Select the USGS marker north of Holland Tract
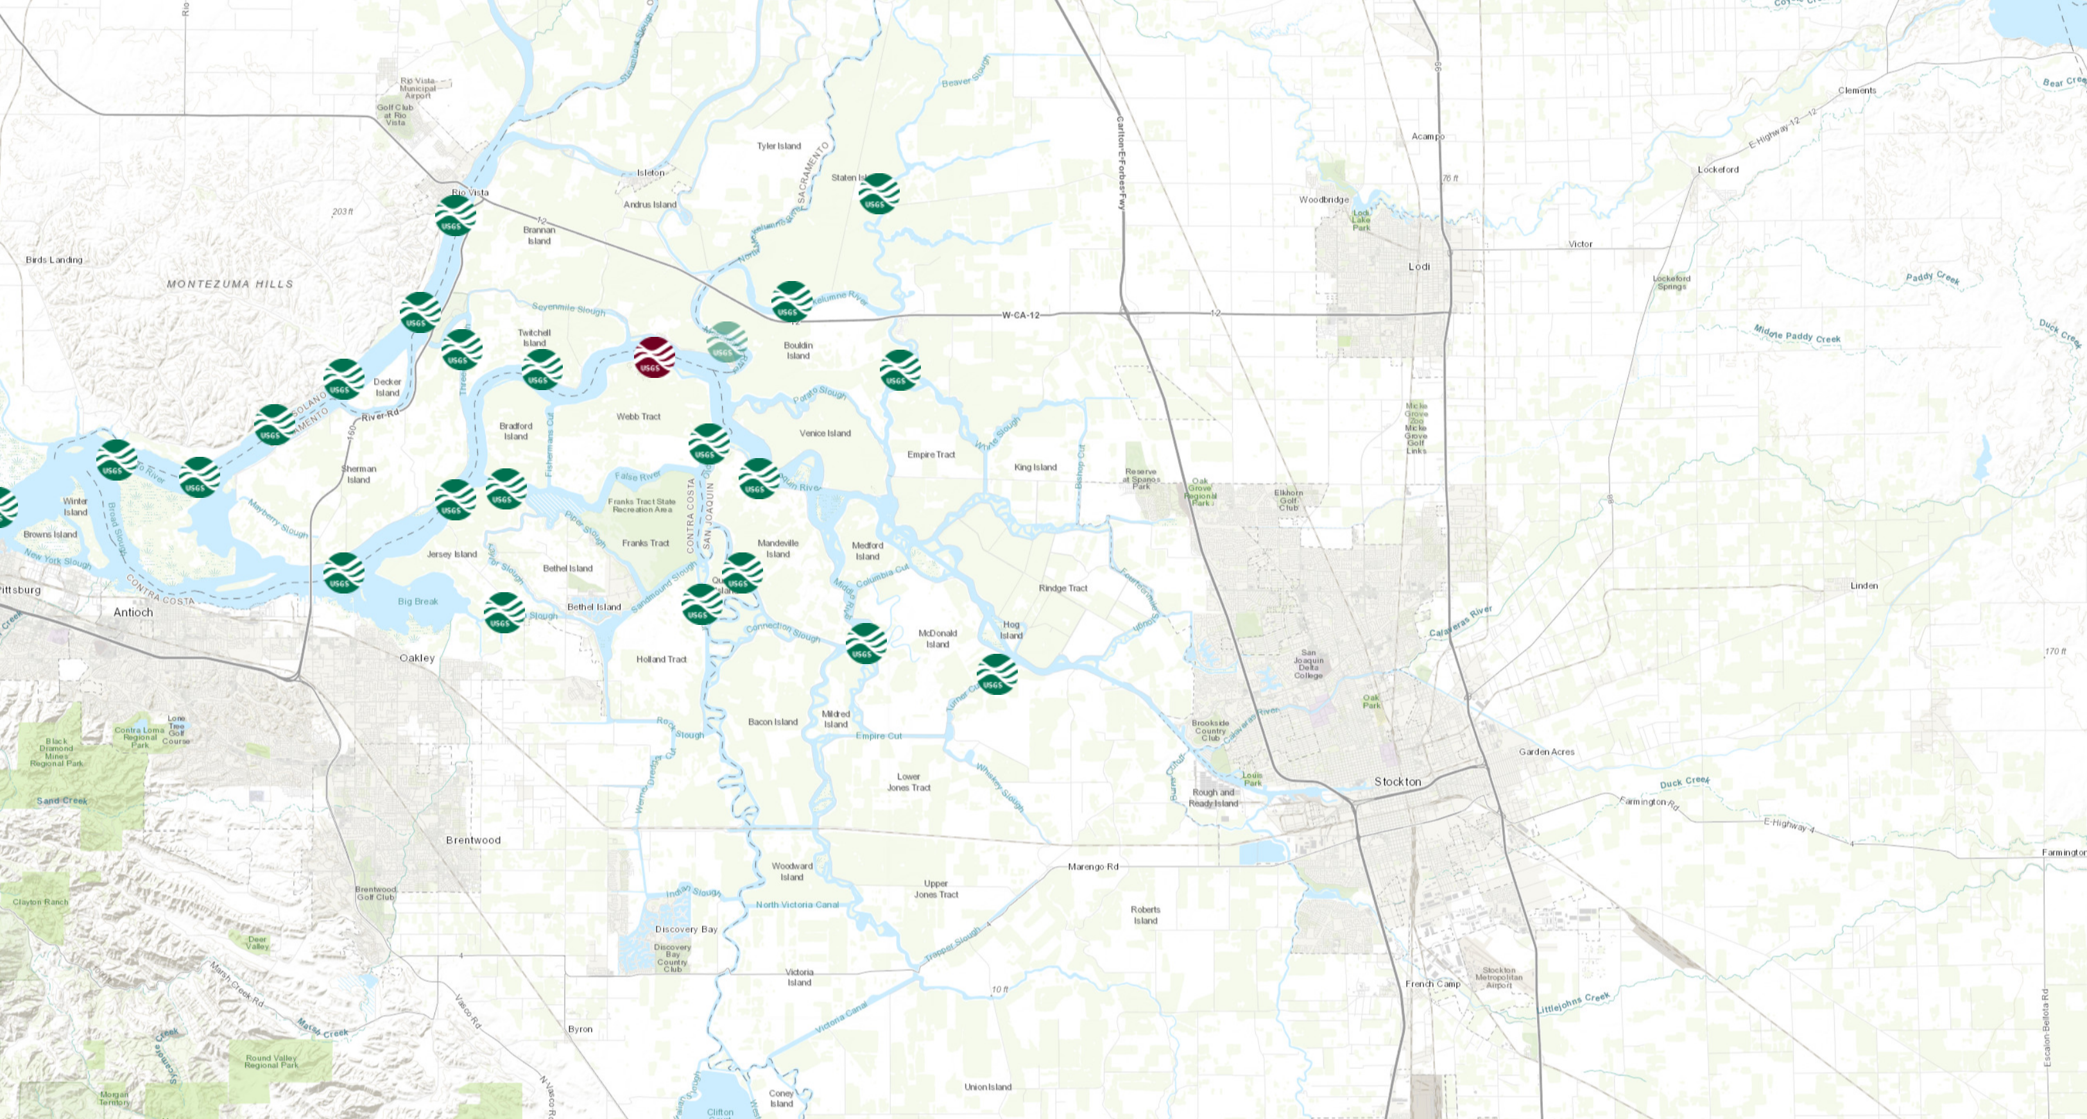This screenshot has width=2087, height=1119. coord(701,604)
